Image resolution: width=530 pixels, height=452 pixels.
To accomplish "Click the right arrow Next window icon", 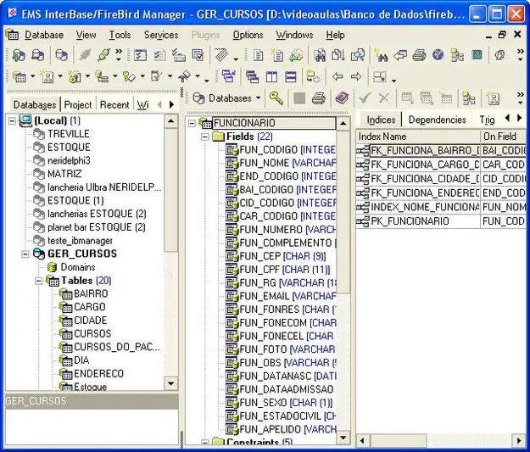I will tap(356, 76).
